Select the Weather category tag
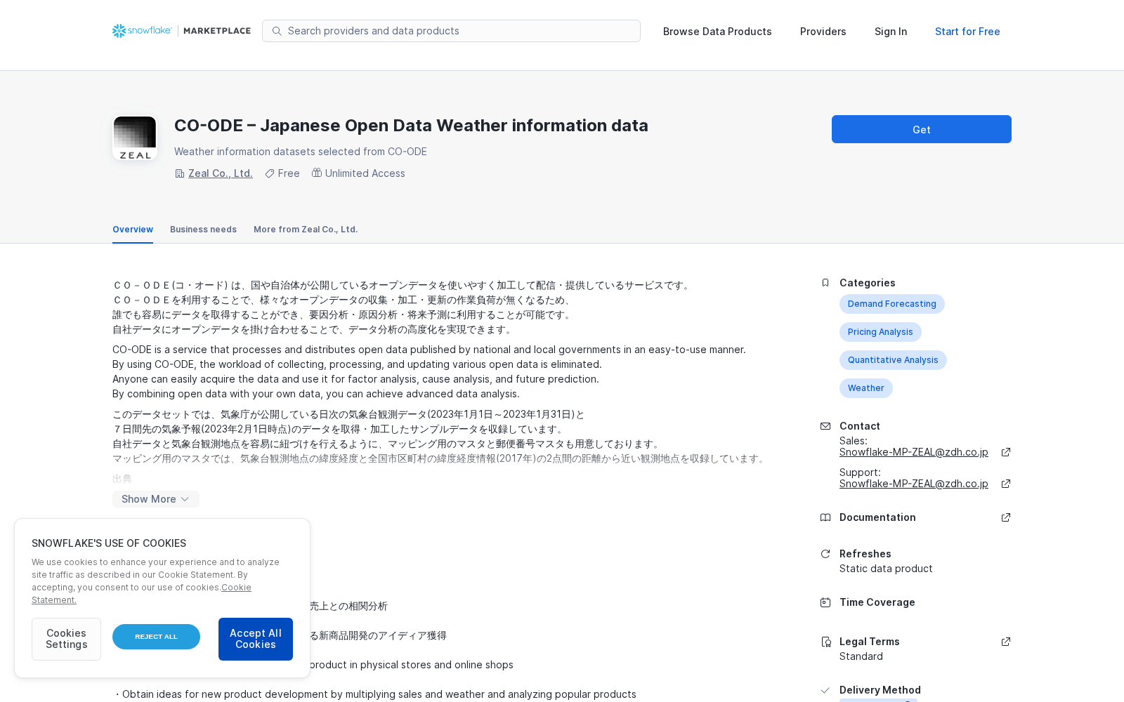1124x702 pixels. [x=866, y=388]
